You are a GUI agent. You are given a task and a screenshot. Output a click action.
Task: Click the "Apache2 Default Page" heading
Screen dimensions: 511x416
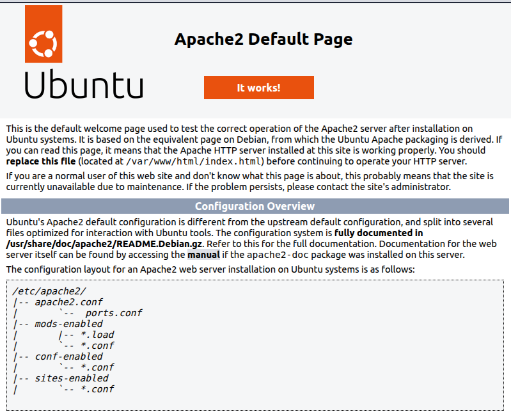(x=263, y=39)
